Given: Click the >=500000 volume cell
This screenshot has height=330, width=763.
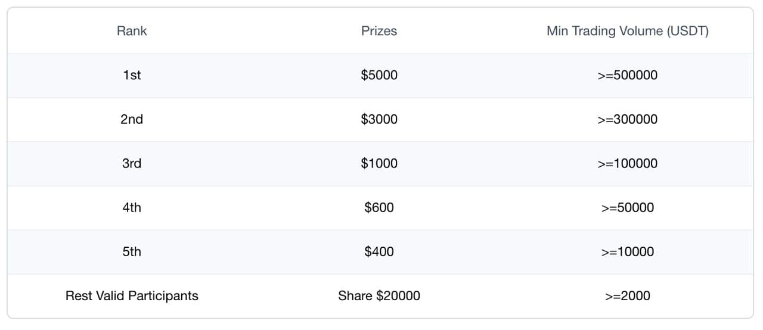Looking at the screenshot, I should [628, 75].
